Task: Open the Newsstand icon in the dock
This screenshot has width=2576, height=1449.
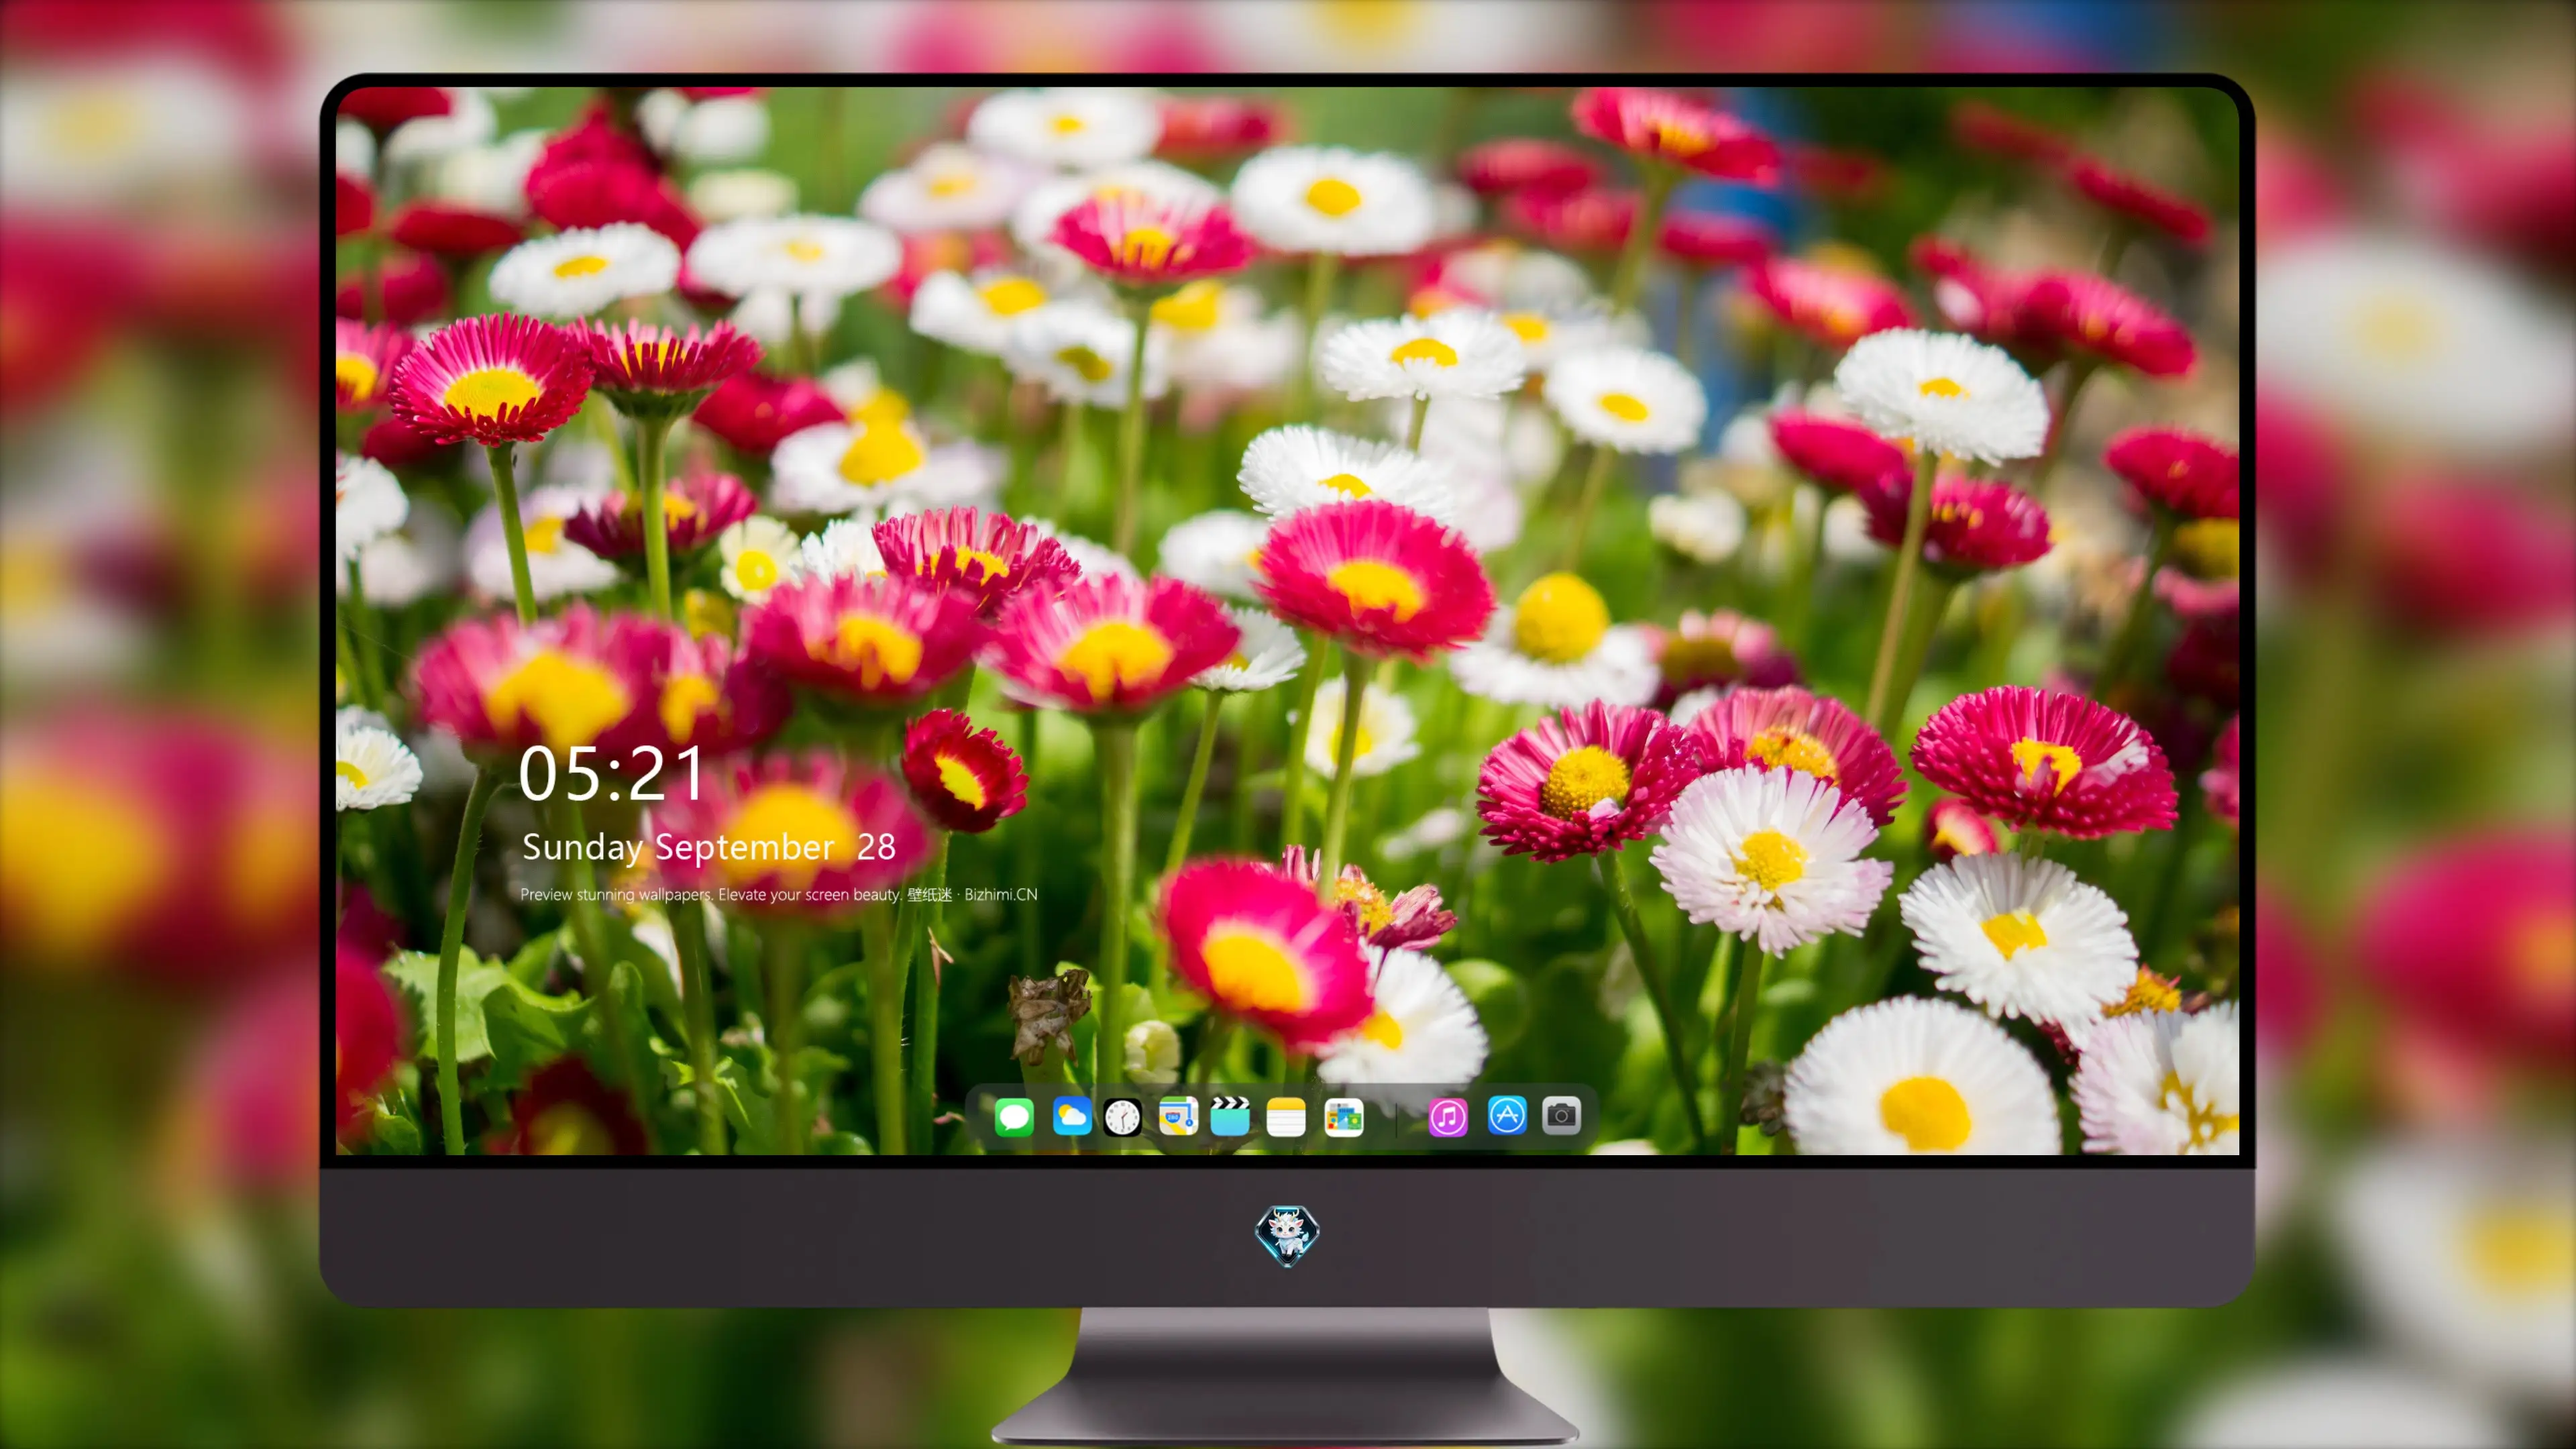Action: click(1344, 1117)
